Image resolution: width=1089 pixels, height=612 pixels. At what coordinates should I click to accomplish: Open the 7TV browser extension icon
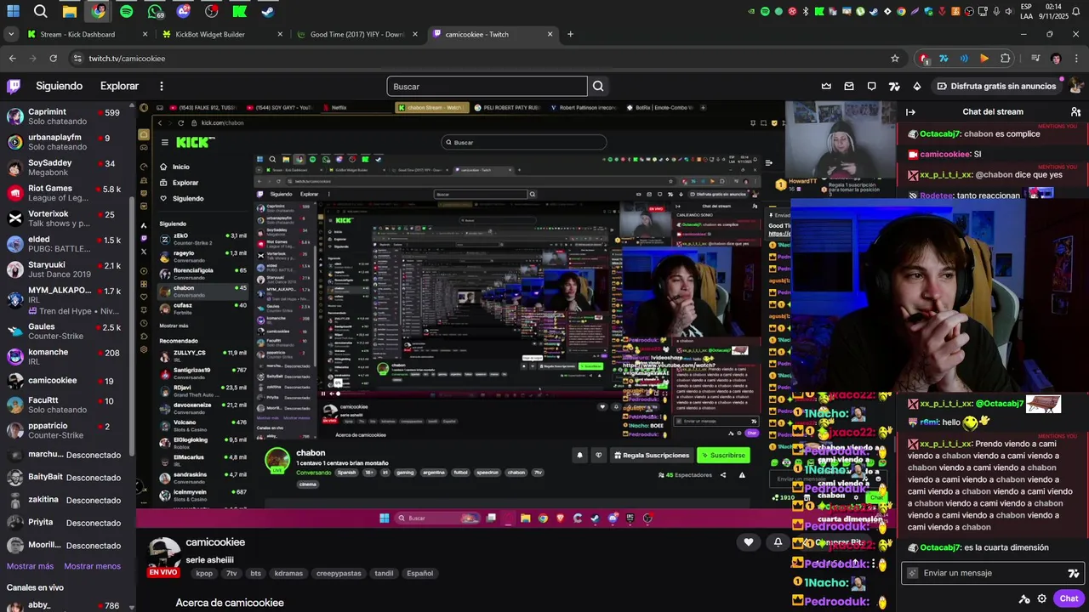944,58
